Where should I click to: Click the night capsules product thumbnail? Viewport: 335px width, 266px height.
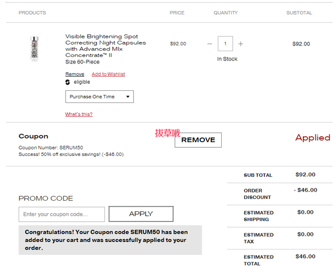coord(34,49)
